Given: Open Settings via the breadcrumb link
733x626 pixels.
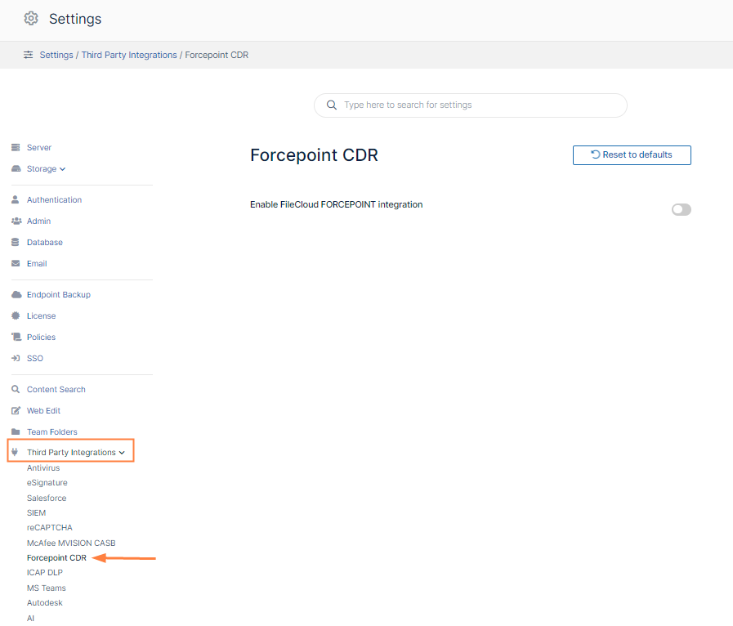Looking at the screenshot, I should (x=56, y=54).
